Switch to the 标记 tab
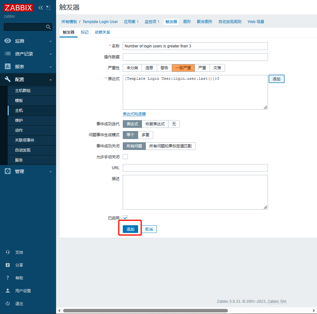This screenshot has width=317, height=314. click(85, 32)
